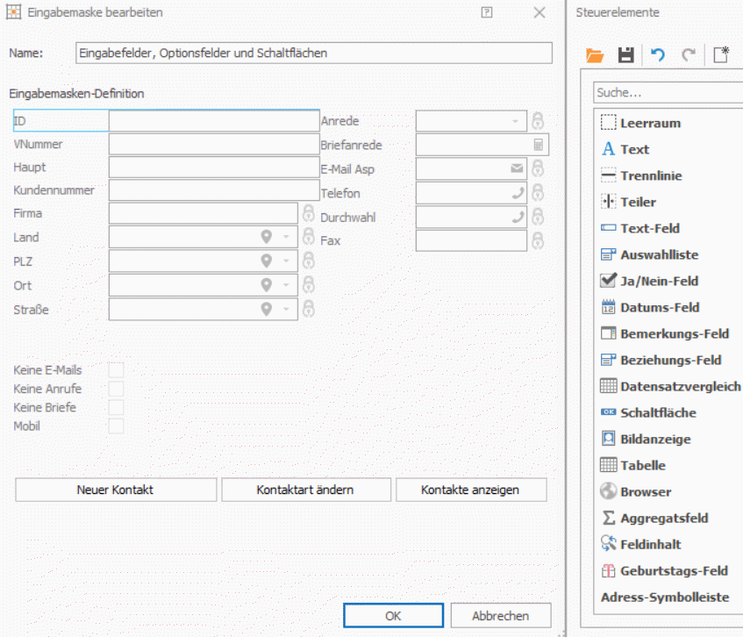Open the Anrede dropdown arrow
The height and width of the screenshot is (637, 743).
pos(515,121)
